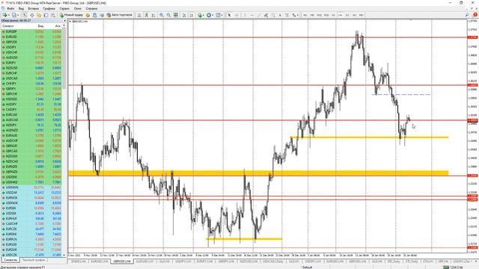
Task: Select the cursor arrow tool
Action: (229, 15)
